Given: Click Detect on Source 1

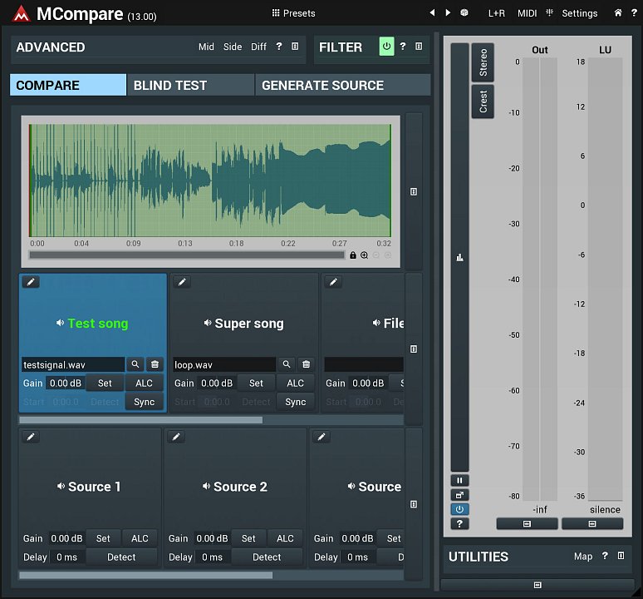Looking at the screenshot, I should click(x=121, y=557).
